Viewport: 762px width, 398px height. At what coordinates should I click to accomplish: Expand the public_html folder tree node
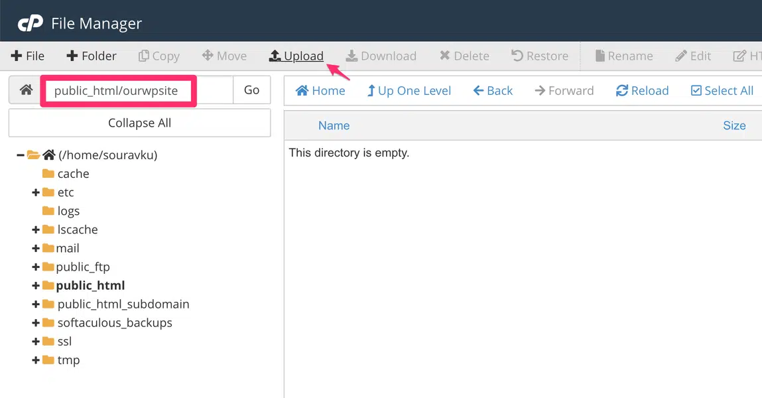(36, 286)
